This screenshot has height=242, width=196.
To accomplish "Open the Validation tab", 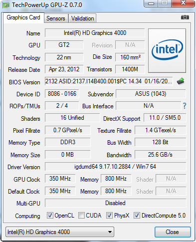I will [x=82, y=18].
